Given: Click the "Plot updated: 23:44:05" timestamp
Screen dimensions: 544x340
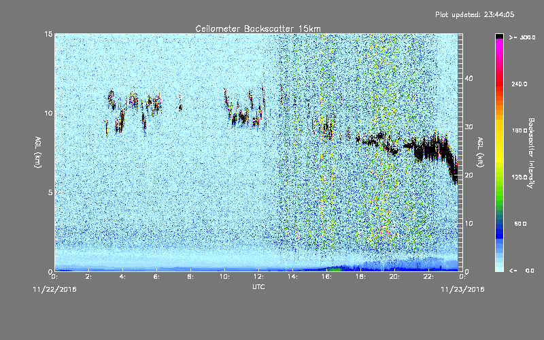Looking at the screenshot, I should pos(475,14).
